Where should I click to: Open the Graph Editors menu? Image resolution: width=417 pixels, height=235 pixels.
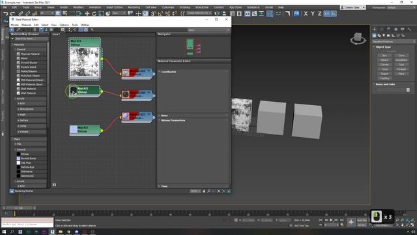point(115,7)
